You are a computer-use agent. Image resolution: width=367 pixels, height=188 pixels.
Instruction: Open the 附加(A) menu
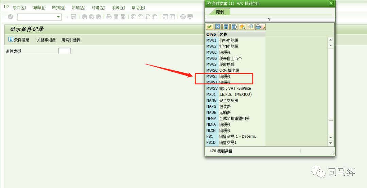pyautogui.click(x=78, y=8)
